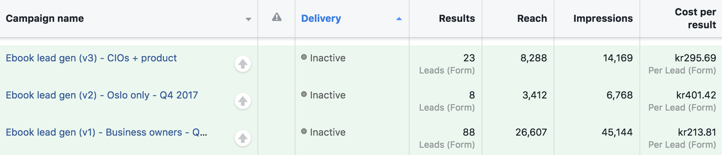Screen dimensions: 722x155
Task: Click gray status dot for Oslo only delivery
Action: [304, 94]
